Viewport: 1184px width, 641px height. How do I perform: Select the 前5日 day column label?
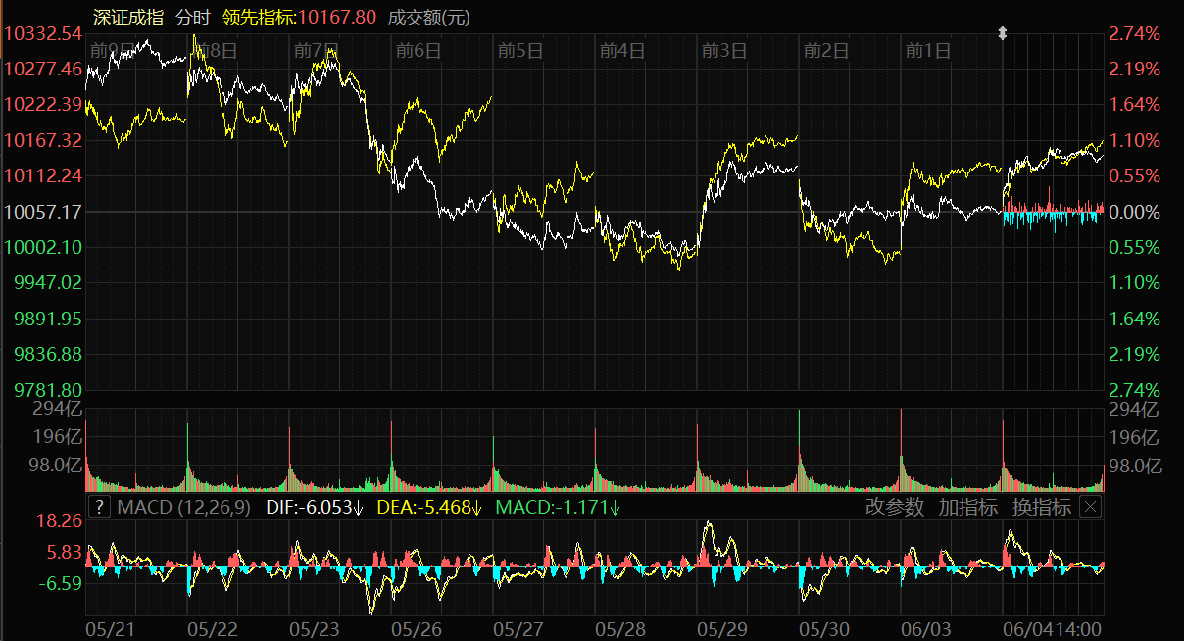tap(520, 50)
